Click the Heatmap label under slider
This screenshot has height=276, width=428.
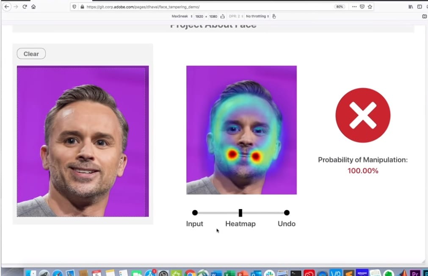pyautogui.click(x=240, y=224)
